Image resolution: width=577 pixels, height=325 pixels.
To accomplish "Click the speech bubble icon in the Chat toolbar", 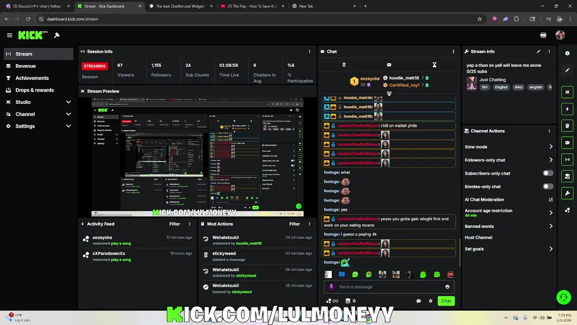I will coord(389,65).
